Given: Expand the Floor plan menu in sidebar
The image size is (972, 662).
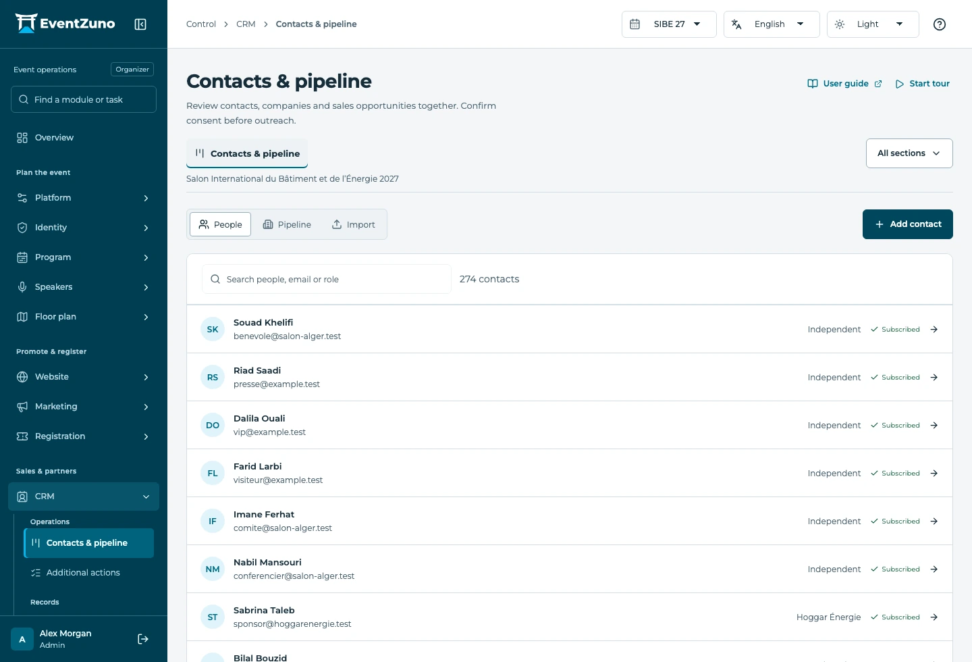Looking at the screenshot, I should 84,317.
